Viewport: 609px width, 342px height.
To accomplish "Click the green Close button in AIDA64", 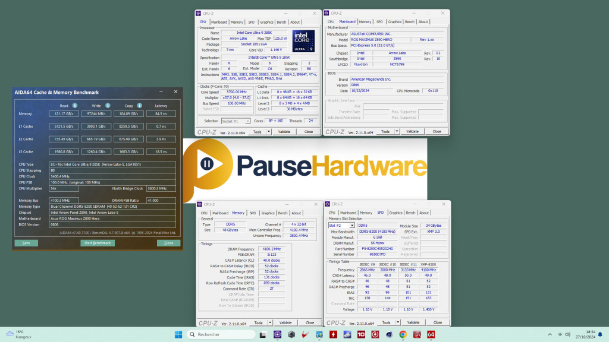I will [168, 243].
